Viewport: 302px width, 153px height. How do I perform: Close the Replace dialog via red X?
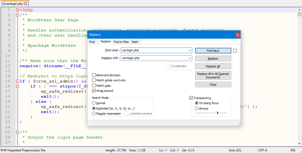238,35
